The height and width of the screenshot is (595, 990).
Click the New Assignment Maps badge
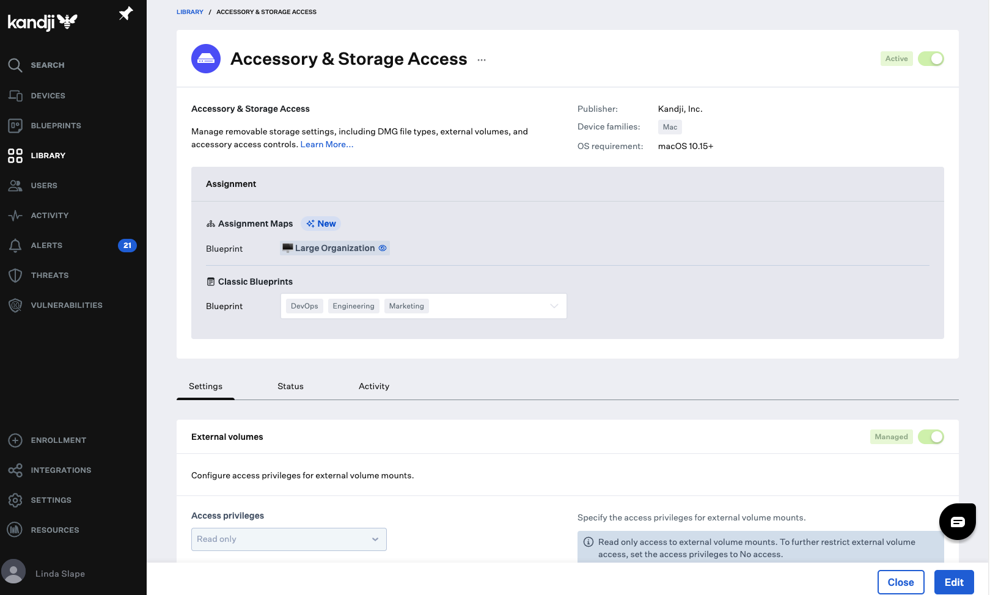pos(321,224)
